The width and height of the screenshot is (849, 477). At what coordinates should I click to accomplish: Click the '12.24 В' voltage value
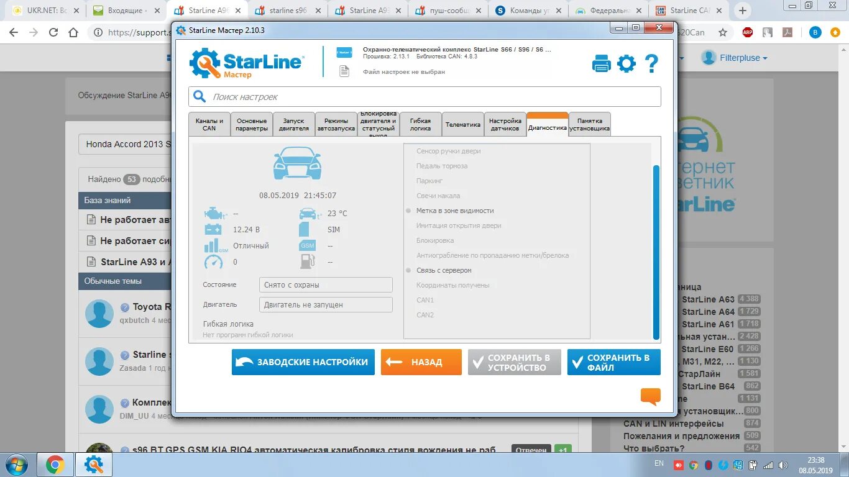point(246,229)
